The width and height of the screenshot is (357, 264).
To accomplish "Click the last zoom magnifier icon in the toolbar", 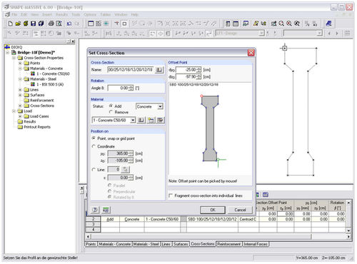I will (x=296, y=24).
